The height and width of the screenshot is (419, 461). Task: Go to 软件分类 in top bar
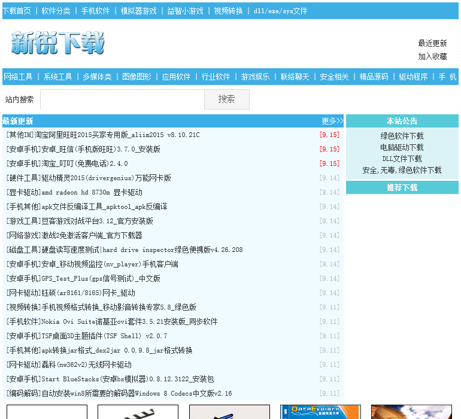click(x=56, y=11)
